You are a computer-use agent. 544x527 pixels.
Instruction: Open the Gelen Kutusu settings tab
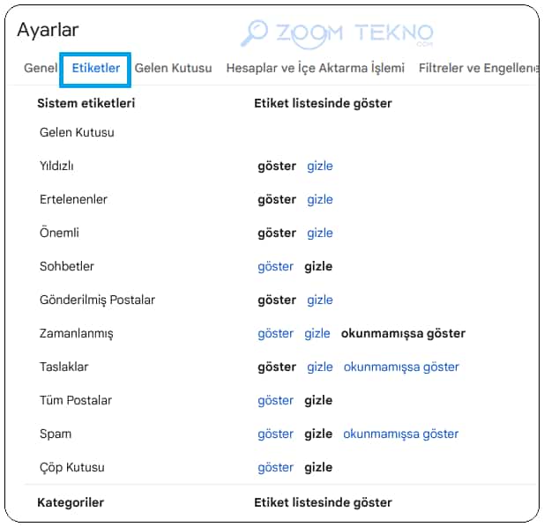click(x=173, y=68)
